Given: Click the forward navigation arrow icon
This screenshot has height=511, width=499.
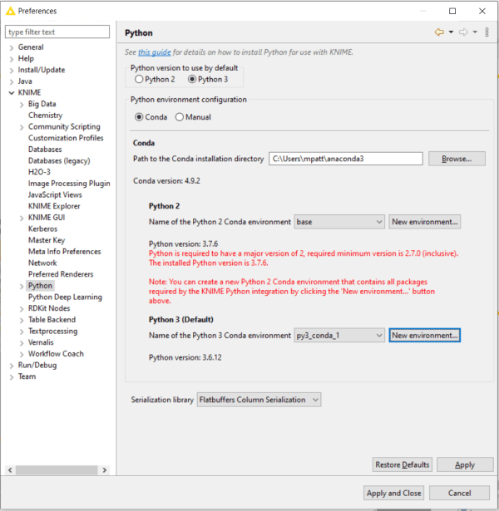Looking at the screenshot, I should coord(463,32).
